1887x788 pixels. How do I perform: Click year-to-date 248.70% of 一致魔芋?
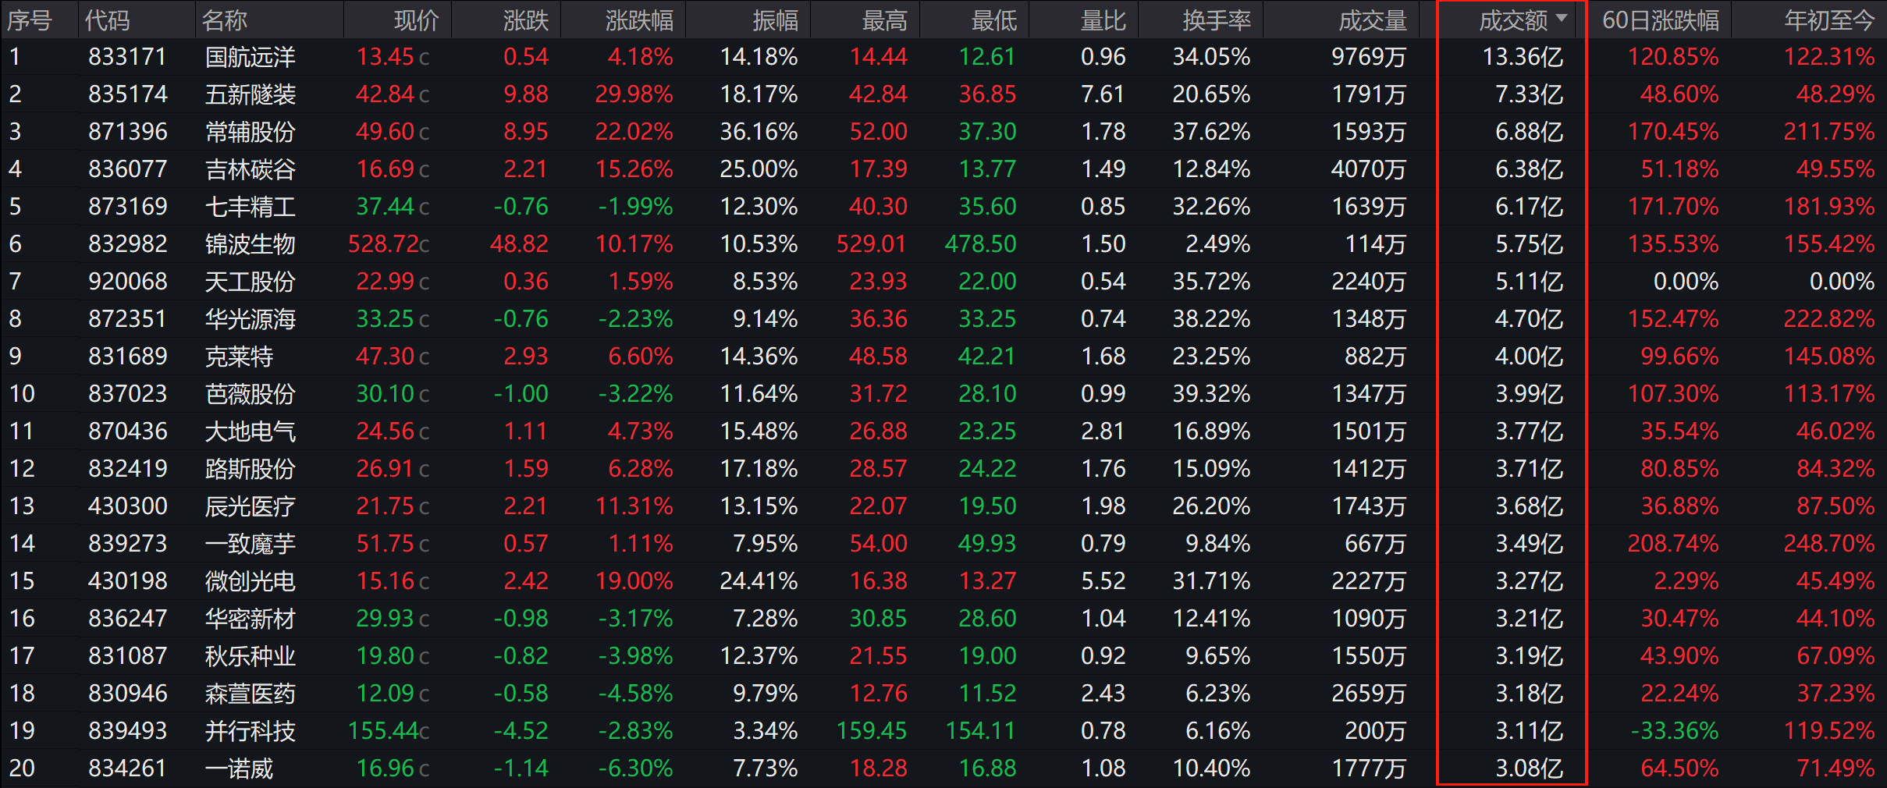coord(1829,544)
